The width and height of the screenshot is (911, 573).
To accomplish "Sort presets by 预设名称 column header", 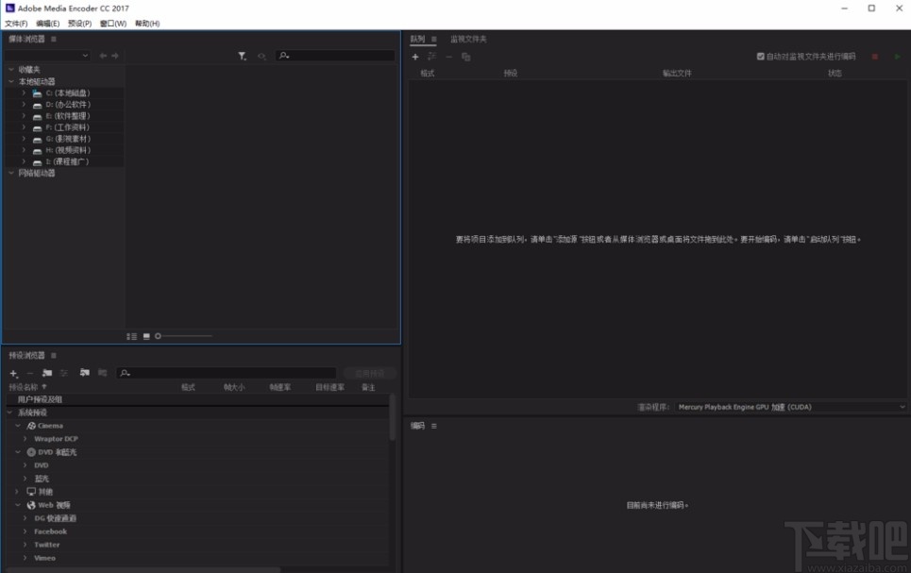I will point(24,387).
